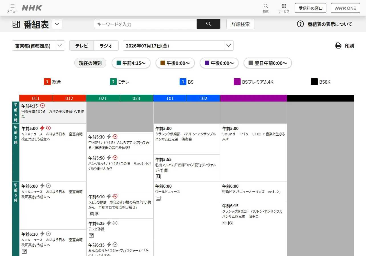Select channel tab 023
Image resolution: width=366 pixels, height=256 pixels.
(136, 98)
